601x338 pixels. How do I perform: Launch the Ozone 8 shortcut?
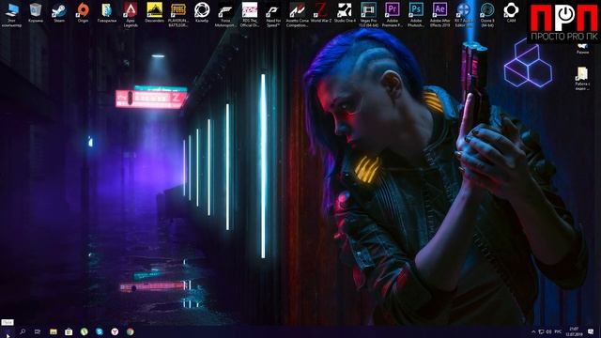(487, 15)
